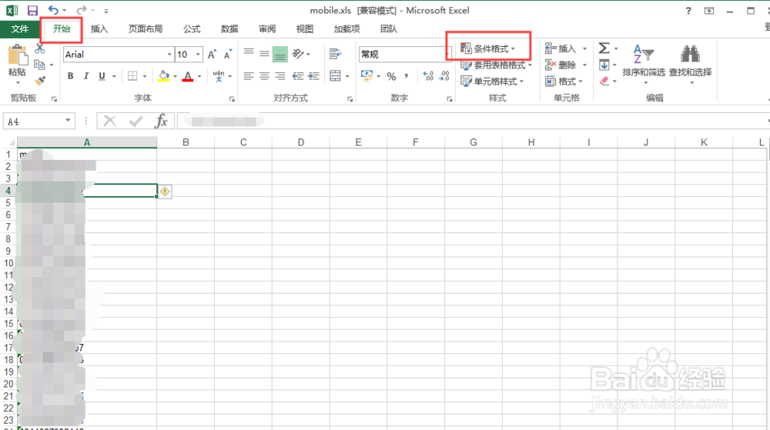Open text orientation options
The height and width of the screenshot is (430, 770).
click(298, 53)
